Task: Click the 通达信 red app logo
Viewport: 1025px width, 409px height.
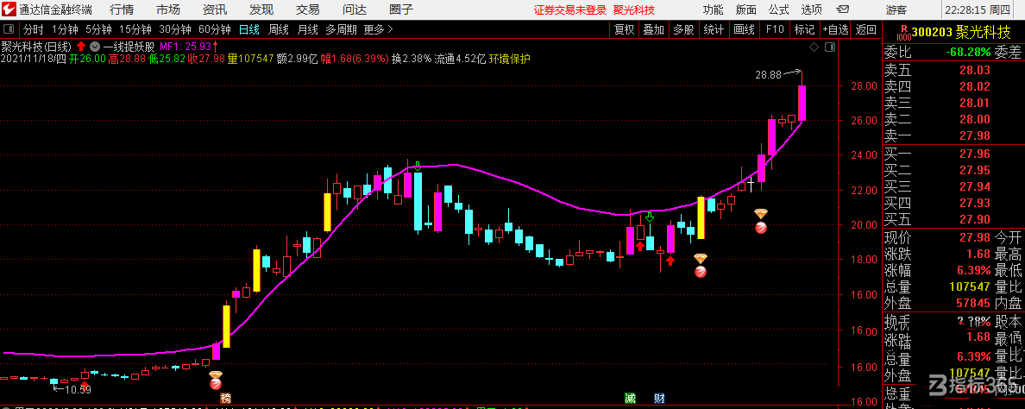Action: [8, 9]
